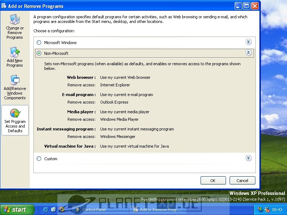Close the Add or Remove Programs window
This screenshot has width=287, height=215.
255,6
